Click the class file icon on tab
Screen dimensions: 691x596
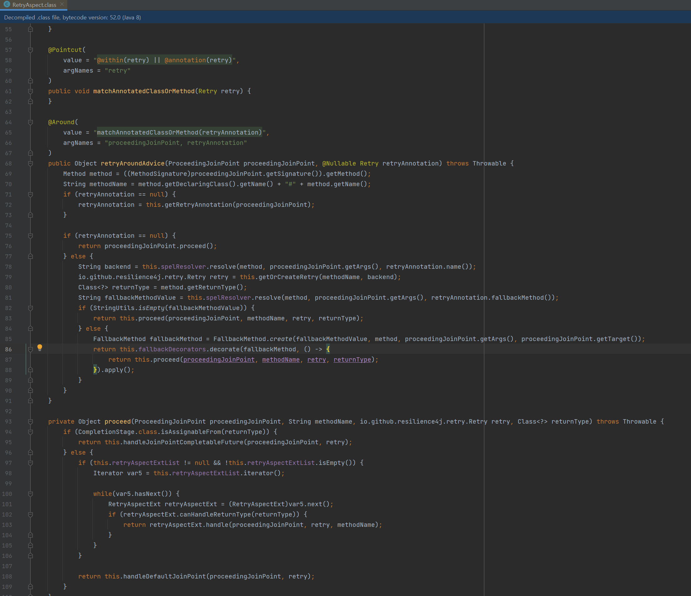click(7, 4)
